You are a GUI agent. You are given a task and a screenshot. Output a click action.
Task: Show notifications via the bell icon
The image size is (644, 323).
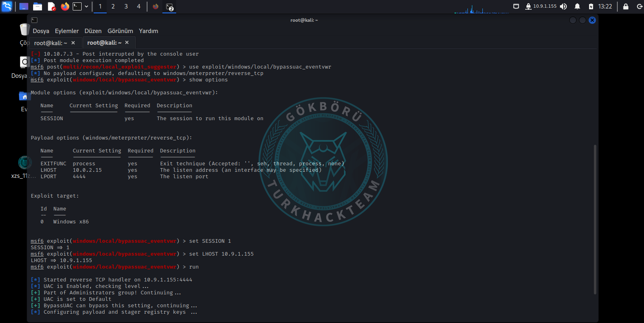pos(577,6)
